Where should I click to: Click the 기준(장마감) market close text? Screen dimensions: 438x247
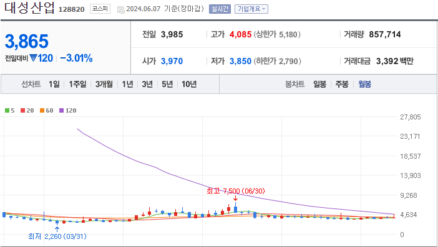click(x=184, y=9)
